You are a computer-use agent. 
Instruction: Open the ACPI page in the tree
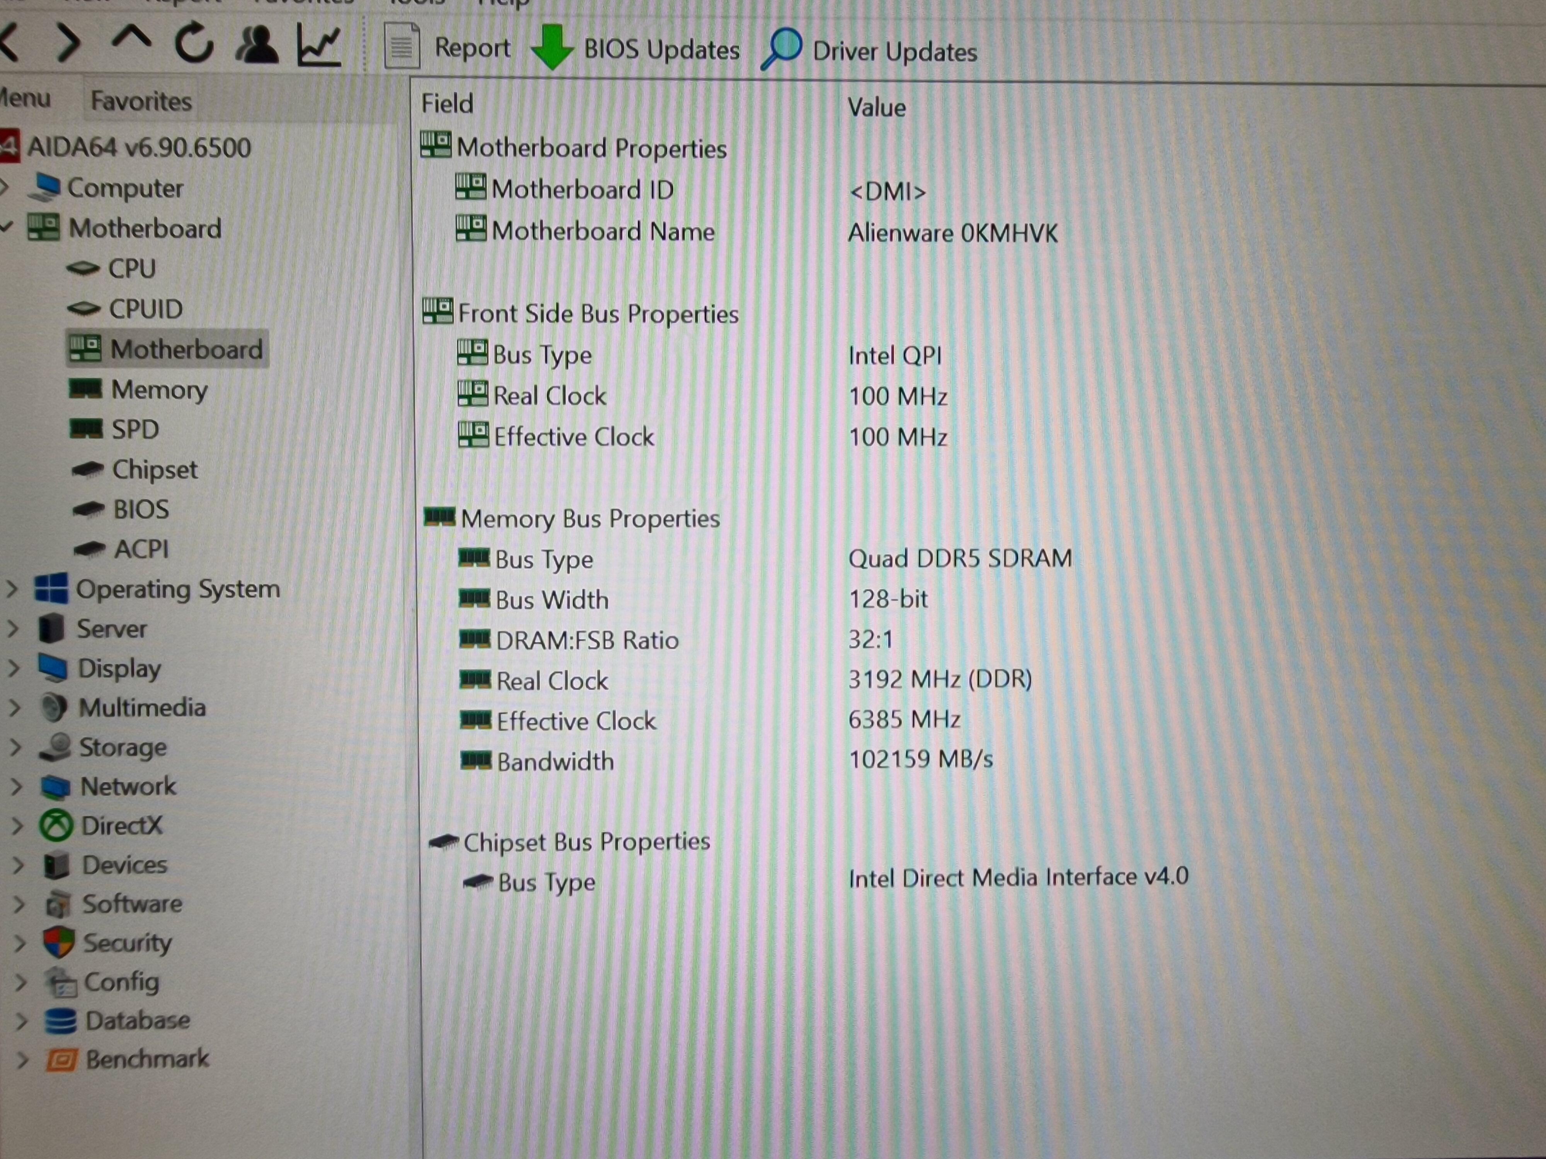[x=141, y=549]
